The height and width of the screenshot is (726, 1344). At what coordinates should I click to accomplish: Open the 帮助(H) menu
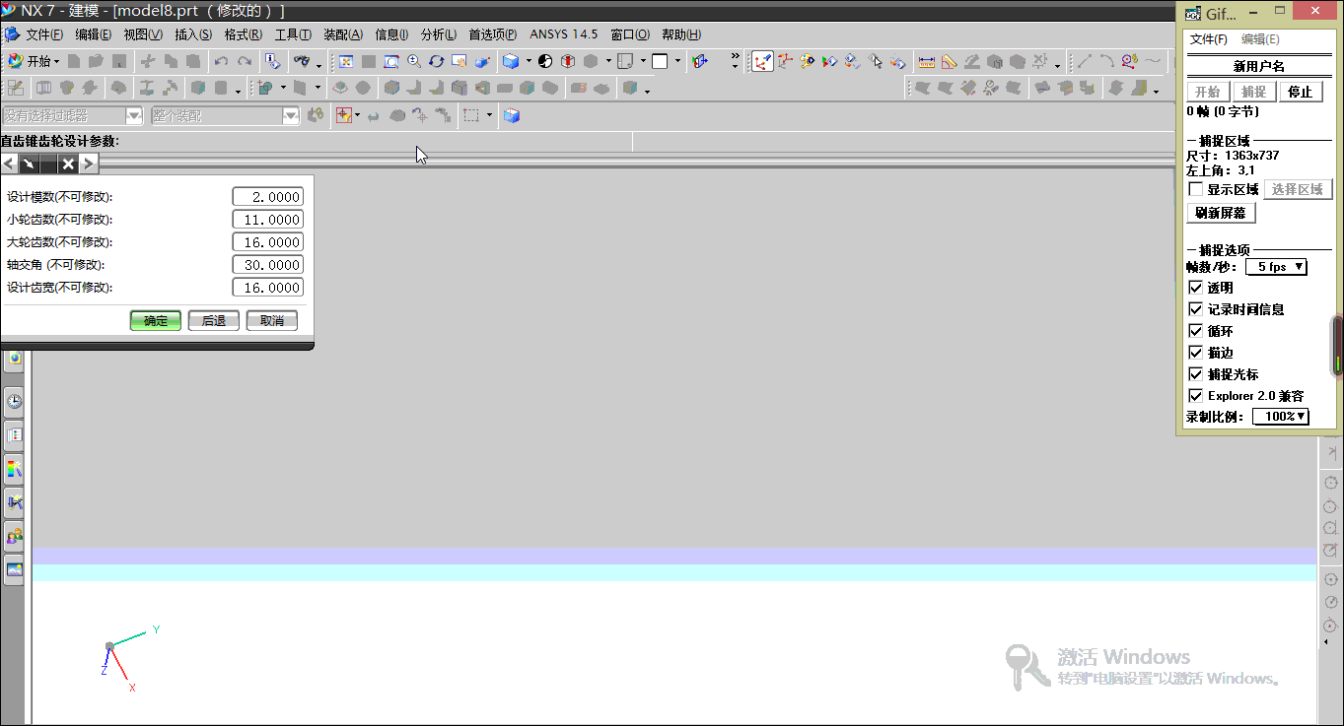click(681, 34)
